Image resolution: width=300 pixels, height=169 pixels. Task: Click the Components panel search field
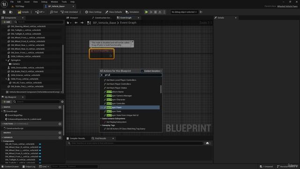click(39, 22)
